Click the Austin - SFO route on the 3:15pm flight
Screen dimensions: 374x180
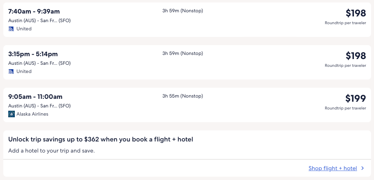(39, 63)
